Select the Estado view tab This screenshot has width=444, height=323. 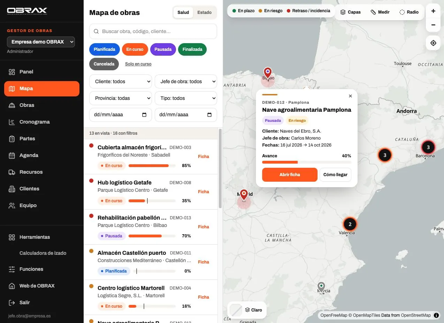coord(205,13)
